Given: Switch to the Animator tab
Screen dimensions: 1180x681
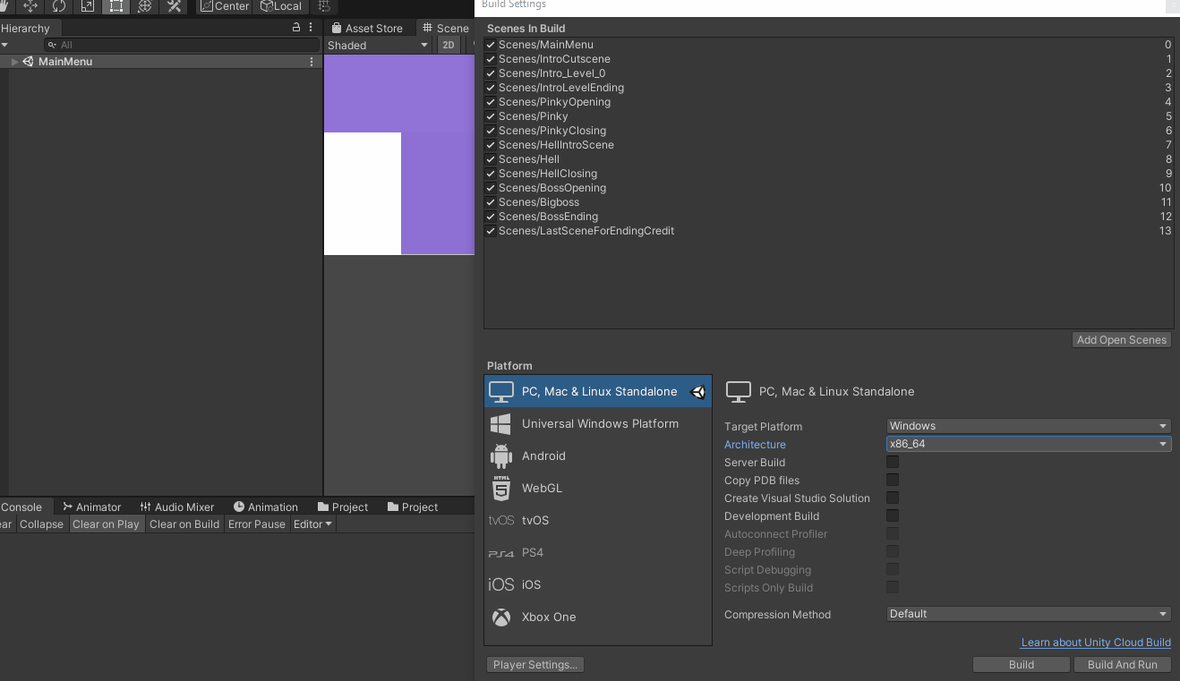Looking at the screenshot, I should (91, 506).
